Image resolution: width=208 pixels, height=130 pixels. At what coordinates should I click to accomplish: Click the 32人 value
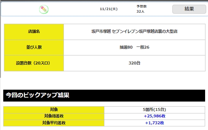140,12
